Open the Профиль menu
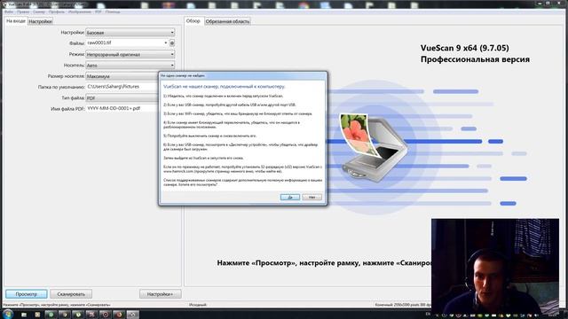The height and width of the screenshot is (319, 568). [x=57, y=12]
